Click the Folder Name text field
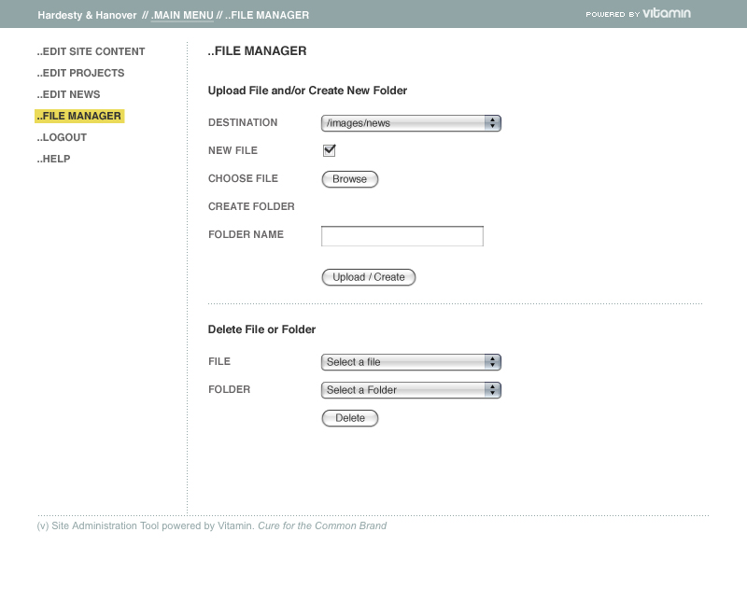This screenshot has height=616, width=747. click(402, 236)
